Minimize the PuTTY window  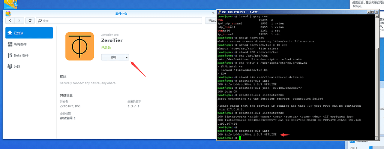coord(369,12)
